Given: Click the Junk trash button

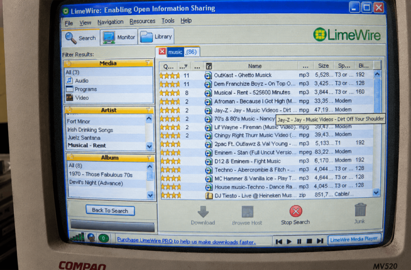Looking at the screenshot, I should [x=360, y=214].
